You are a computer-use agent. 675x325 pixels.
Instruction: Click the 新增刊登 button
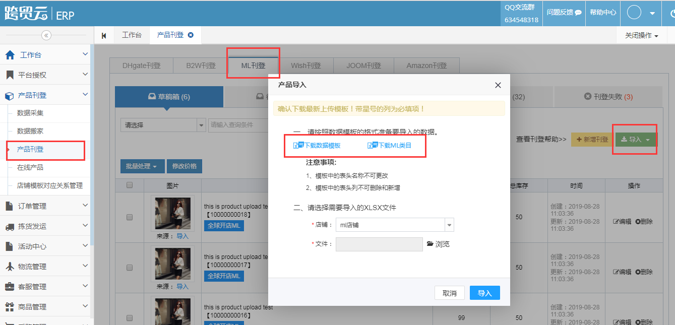coord(592,140)
